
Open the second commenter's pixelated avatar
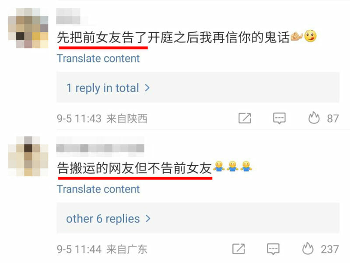tap(28, 156)
